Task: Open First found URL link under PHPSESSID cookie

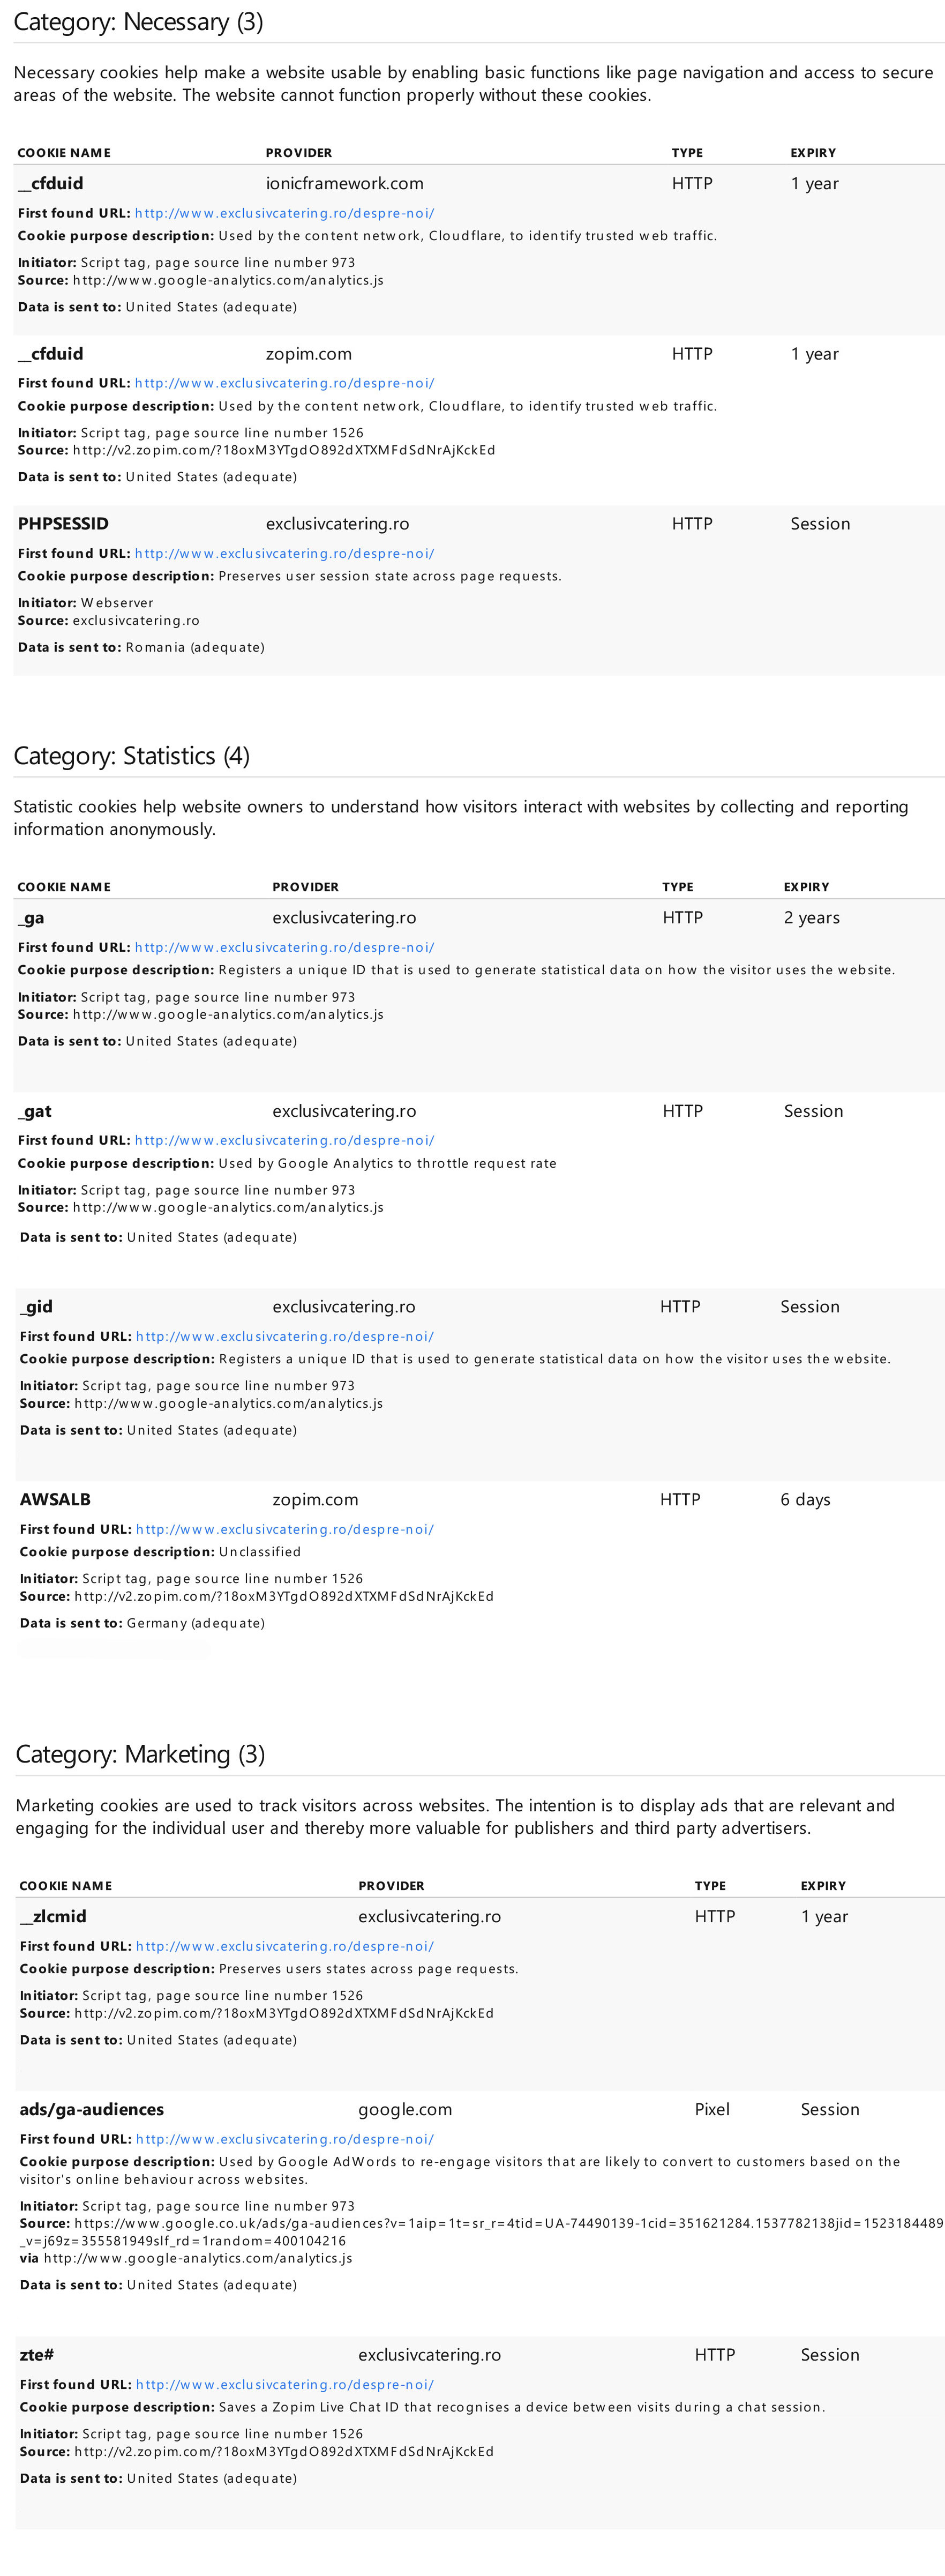Action: pos(284,553)
